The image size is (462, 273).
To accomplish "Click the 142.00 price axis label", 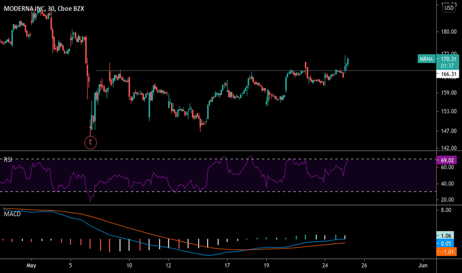I will 449,148.
